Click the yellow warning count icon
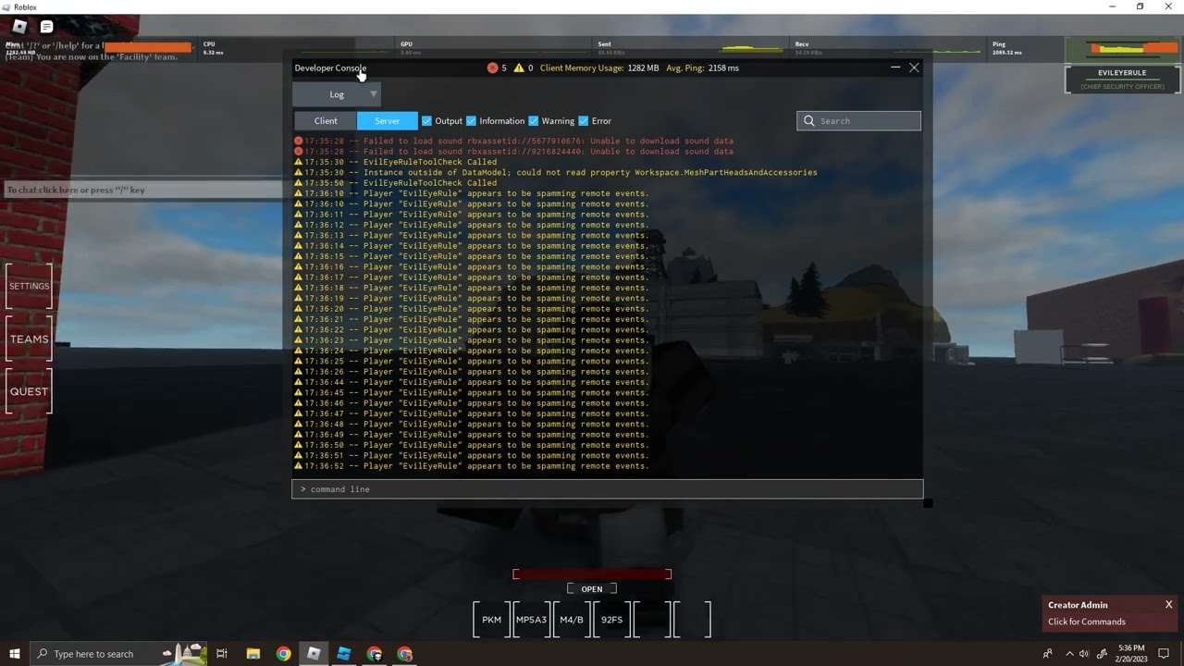The height and width of the screenshot is (666, 1184). coord(519,68)
